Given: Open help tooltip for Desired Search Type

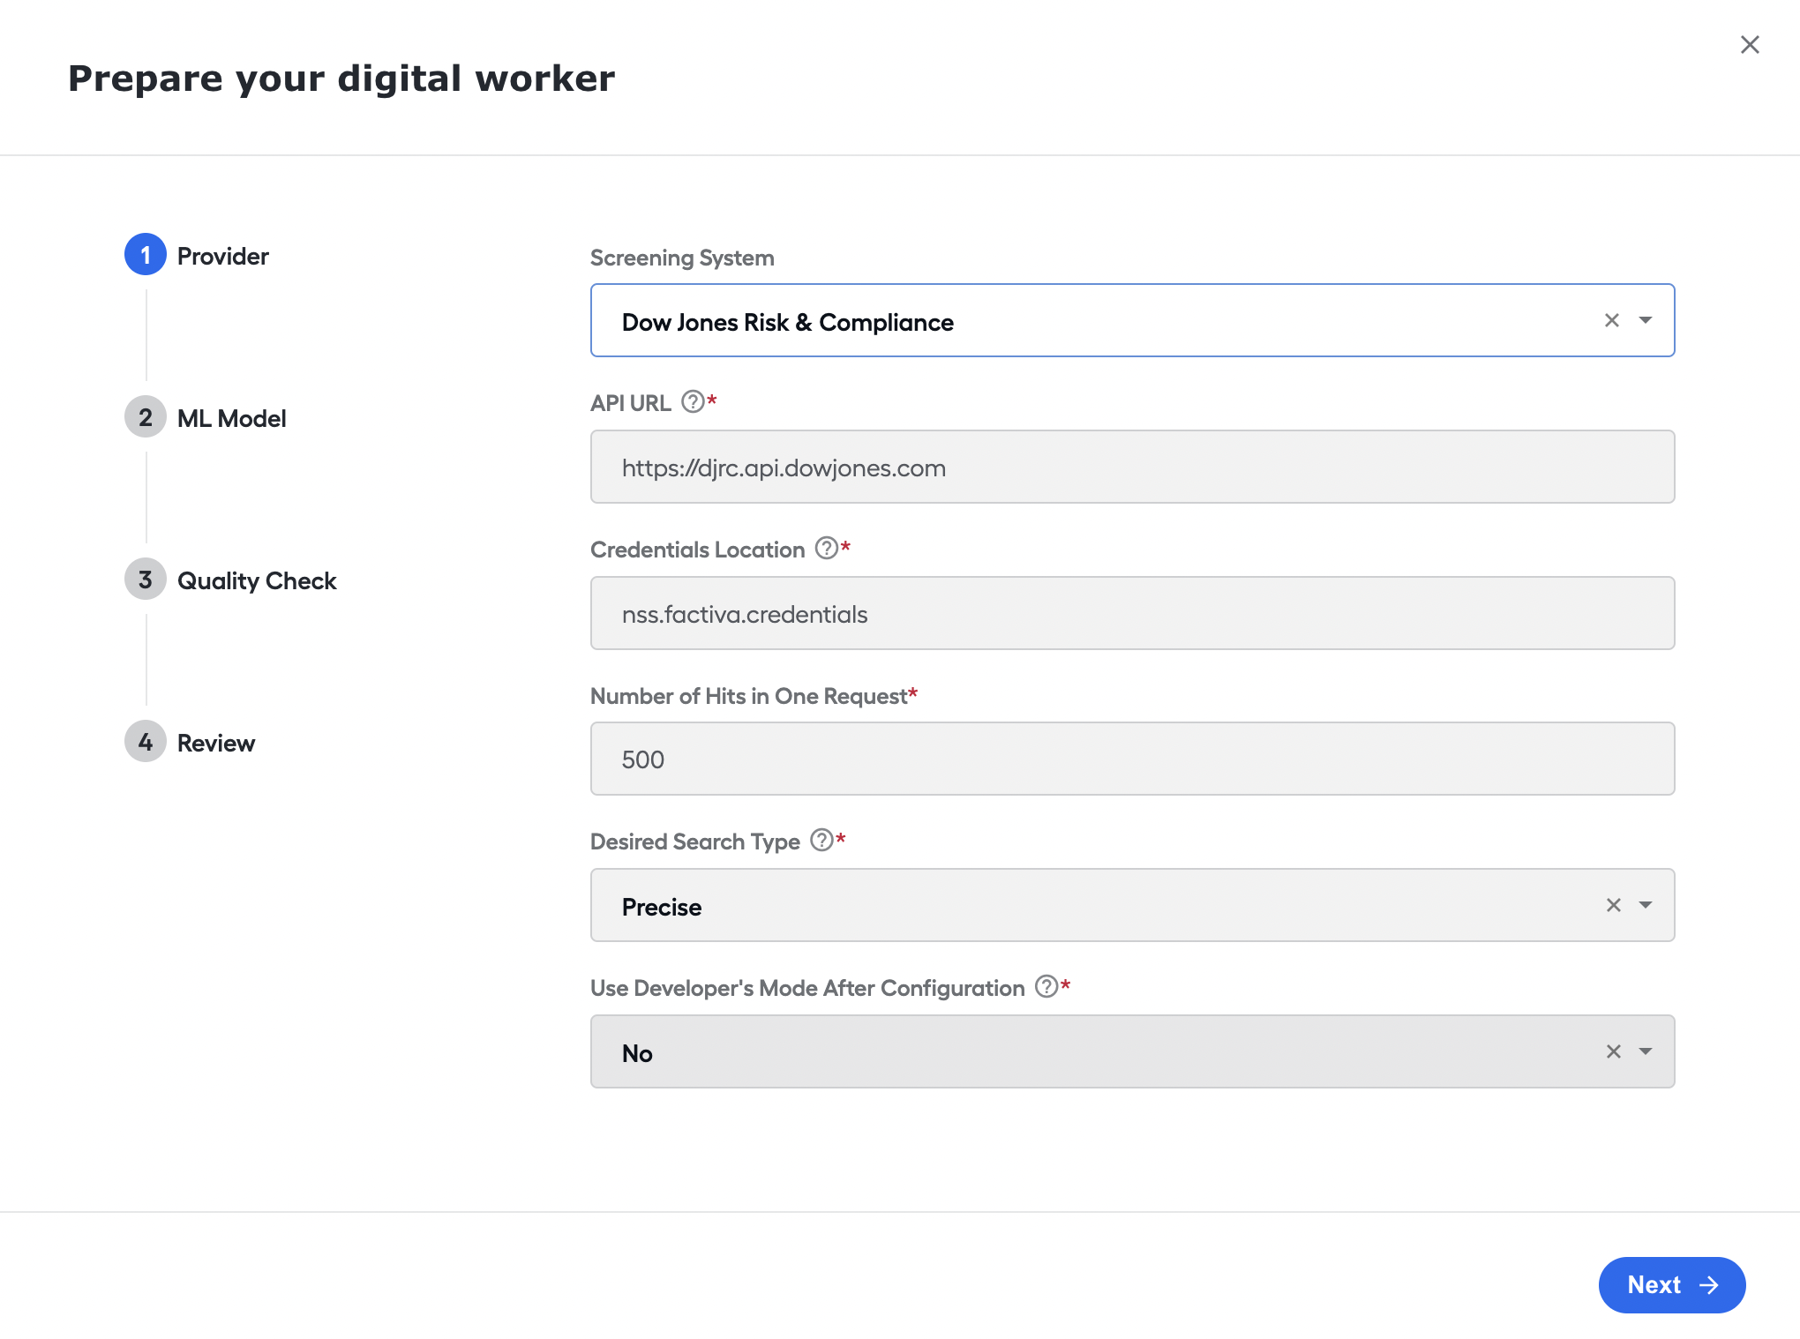Looking at the screenshot, I should [x=821, y=840].
